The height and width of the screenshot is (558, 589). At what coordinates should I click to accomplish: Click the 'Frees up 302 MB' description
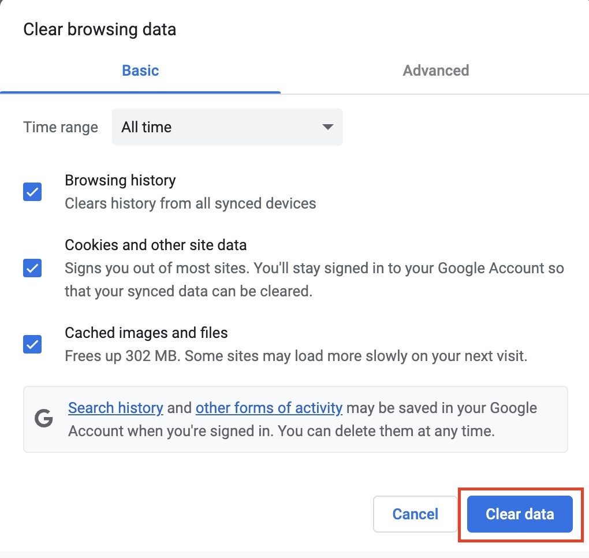pyautogui.click(x=296, y=356)
